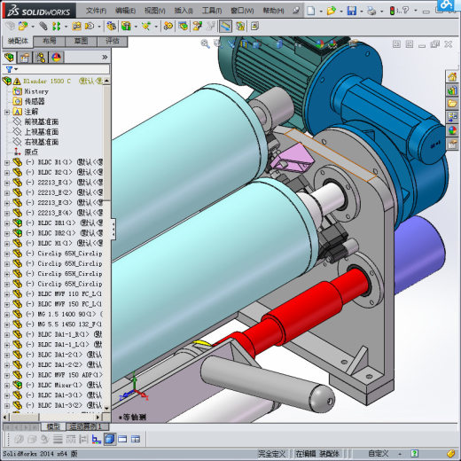Save using the floppy disk icon

coord(351,11)
